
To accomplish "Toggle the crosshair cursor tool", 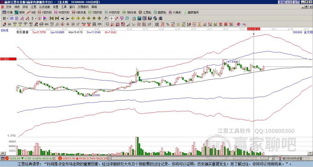I will click(x=111, y=19).
